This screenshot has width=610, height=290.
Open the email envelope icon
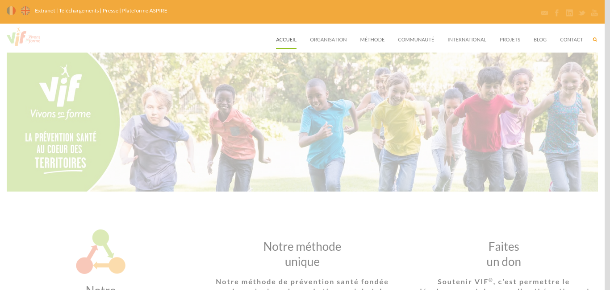[544, 13]
